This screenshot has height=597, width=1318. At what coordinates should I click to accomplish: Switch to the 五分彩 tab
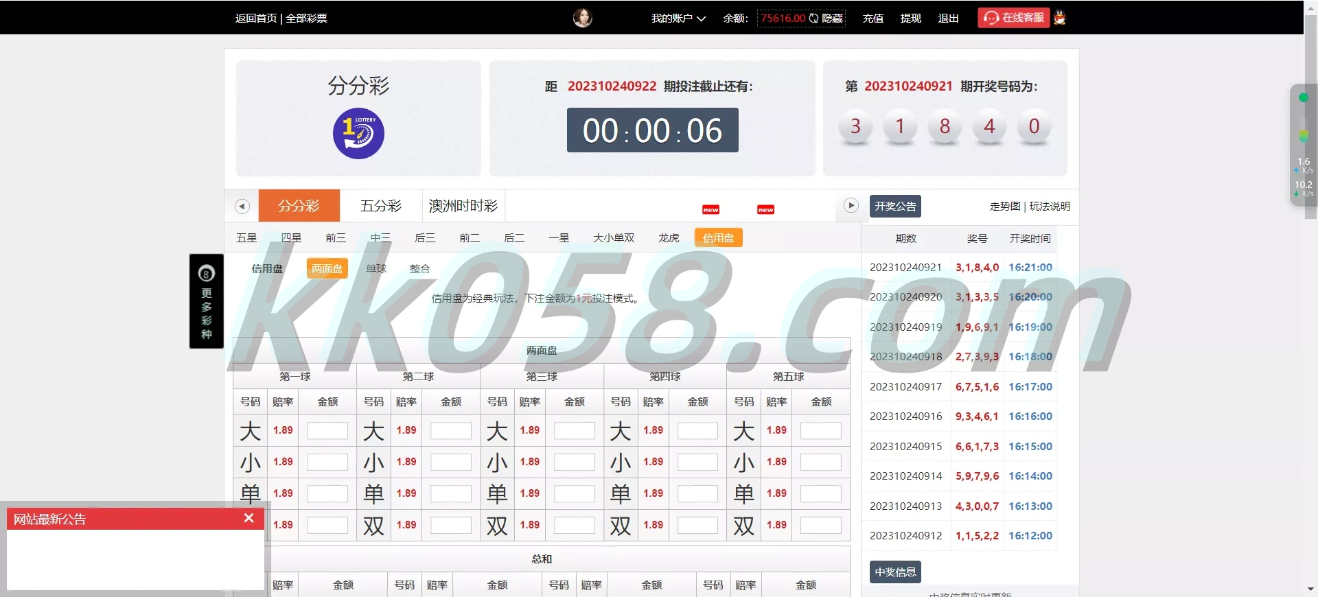coord(381,205)
